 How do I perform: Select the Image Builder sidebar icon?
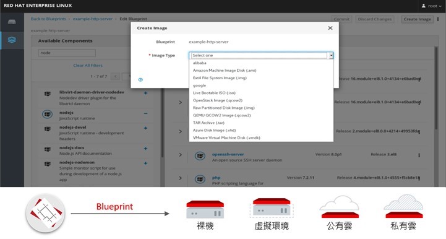[x=12, y=40]
